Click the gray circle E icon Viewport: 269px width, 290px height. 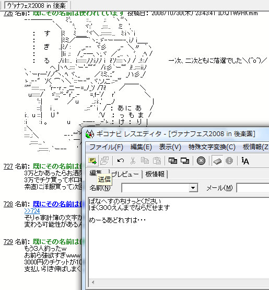coord(229,161)
